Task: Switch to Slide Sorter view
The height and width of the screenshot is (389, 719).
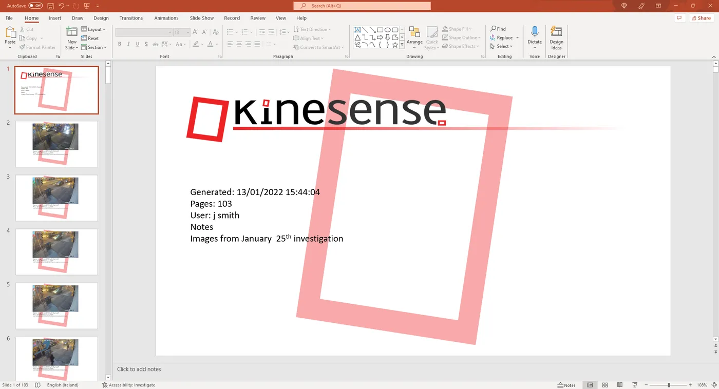Action: tap(605, 385)
